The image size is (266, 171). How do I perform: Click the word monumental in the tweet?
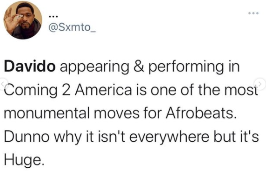(x=47, y=113)
